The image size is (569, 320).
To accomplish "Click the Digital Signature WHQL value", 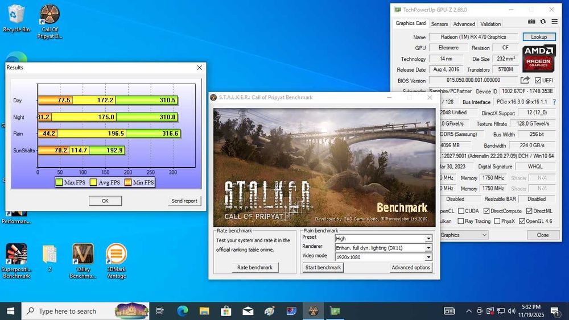I will pos(535,167).
